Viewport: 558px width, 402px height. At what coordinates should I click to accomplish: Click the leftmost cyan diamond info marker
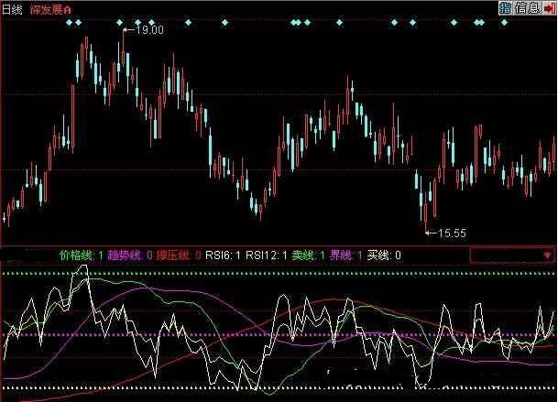[x=70, y=21]
